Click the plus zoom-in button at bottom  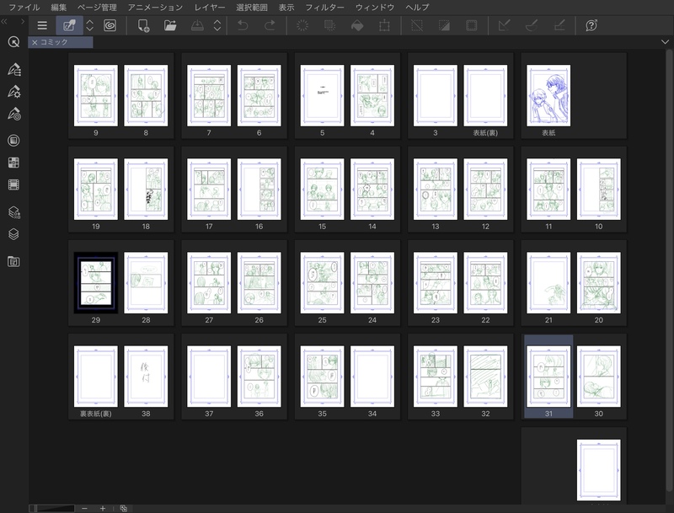pos(102,508)
